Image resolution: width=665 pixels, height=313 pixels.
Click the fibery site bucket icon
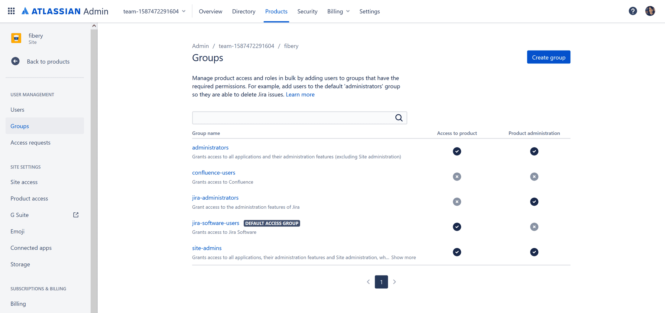16,38
